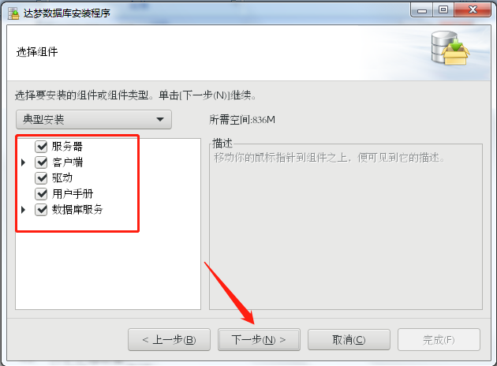Minimize the installer window
The width and height of the screenshot is (497, 366).
tap(422, 9)
